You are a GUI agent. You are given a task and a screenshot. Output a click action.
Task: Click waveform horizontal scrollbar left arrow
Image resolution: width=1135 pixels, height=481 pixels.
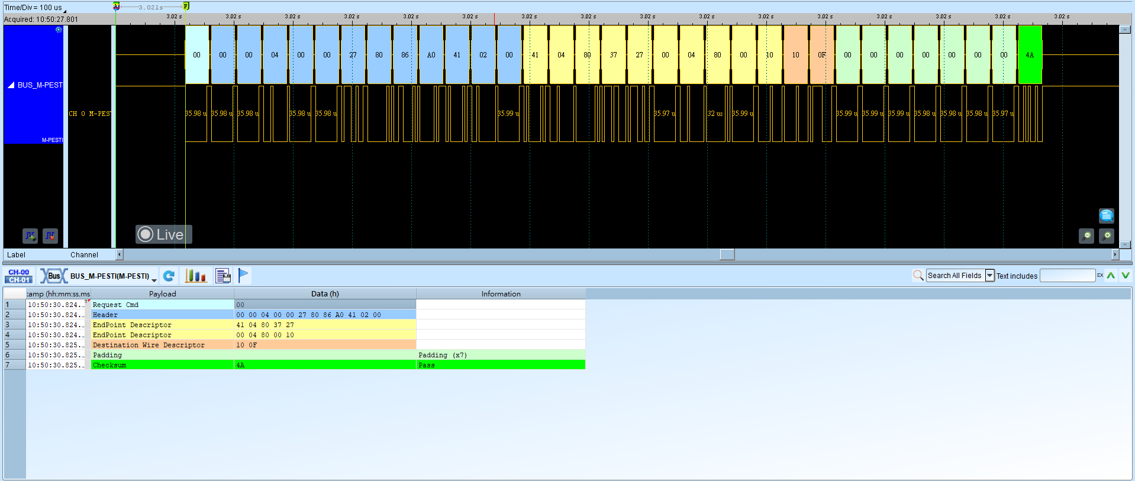[120, 254]
